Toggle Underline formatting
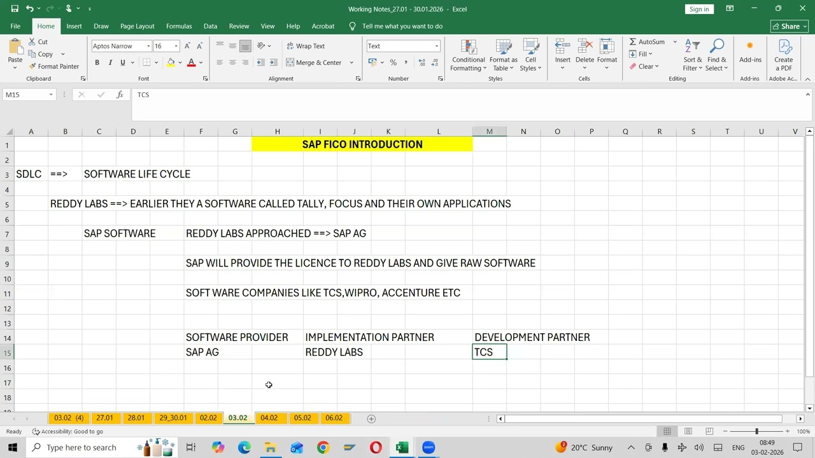 (x=122, y=62)
